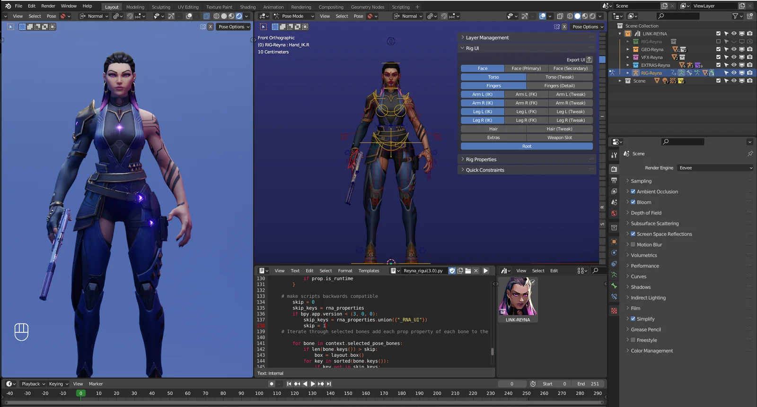This screenshot has height=407, width=757.
Task: Open text file folder icon in text editor
Action: coord(468,271)
